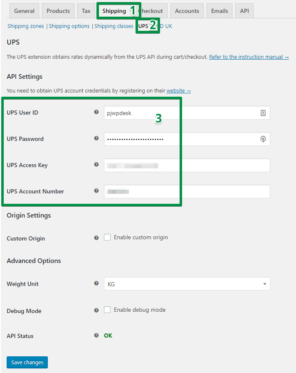This screenshot has width=296, height=373.
Task: Select the Shipping tab
Action: (114, 11)
